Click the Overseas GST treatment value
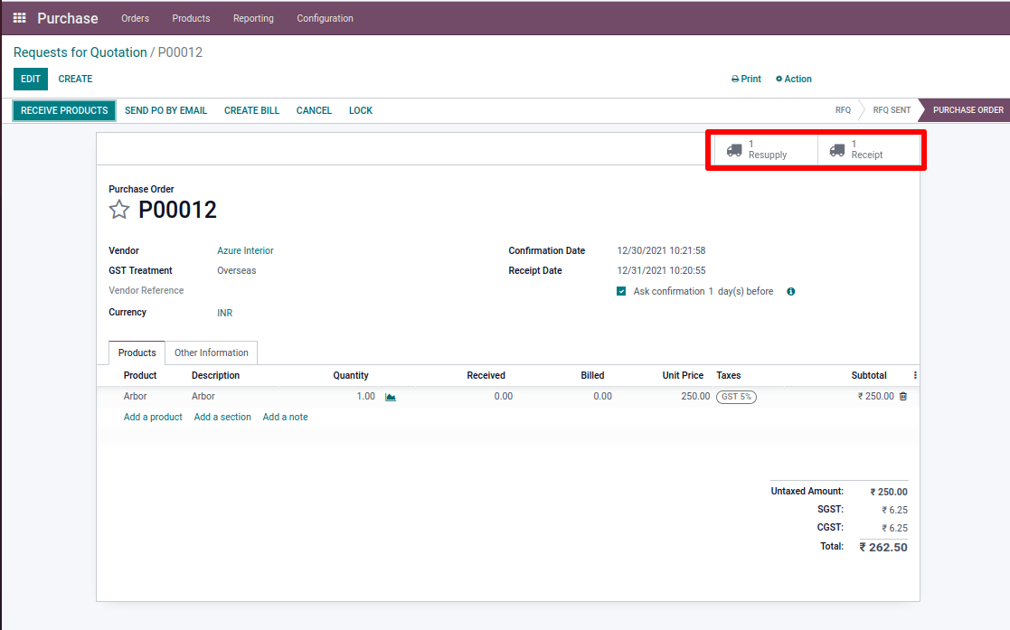 point(236,270)
